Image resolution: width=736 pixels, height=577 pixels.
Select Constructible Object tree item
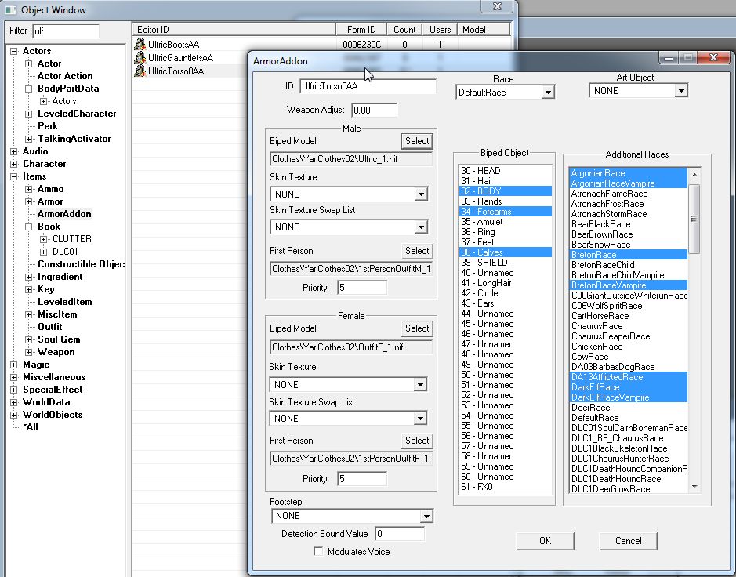(81, 264)
